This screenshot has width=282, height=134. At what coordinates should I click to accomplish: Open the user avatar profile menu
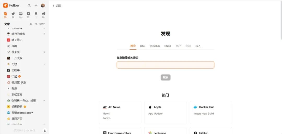[43, 5]
